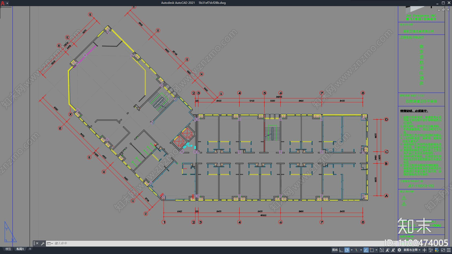Select grid bubble 1 along the bottom

(164, 222)
